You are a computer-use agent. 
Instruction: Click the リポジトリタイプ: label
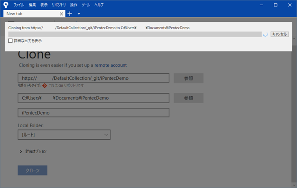coord(29,86)
